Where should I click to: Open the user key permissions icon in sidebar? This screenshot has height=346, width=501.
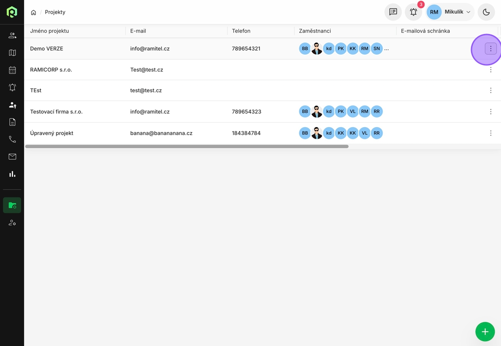(x=12, y=105)
